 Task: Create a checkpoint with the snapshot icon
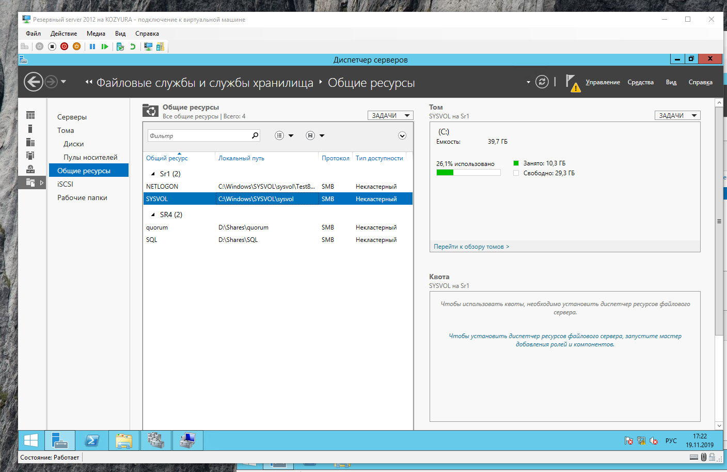pyautogui.click(x=120, y=47)
